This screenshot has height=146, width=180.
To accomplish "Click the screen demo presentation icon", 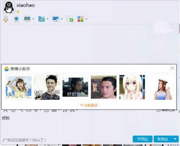I will (x=27, y=19).
